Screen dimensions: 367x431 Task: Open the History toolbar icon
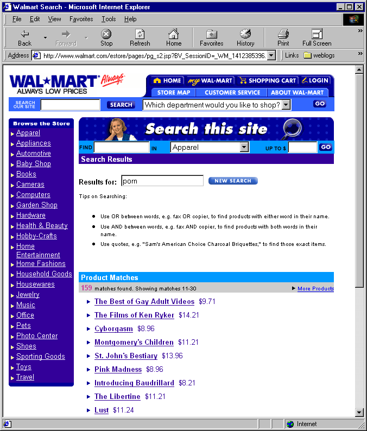pyautogui.click(x=245, y=34)
